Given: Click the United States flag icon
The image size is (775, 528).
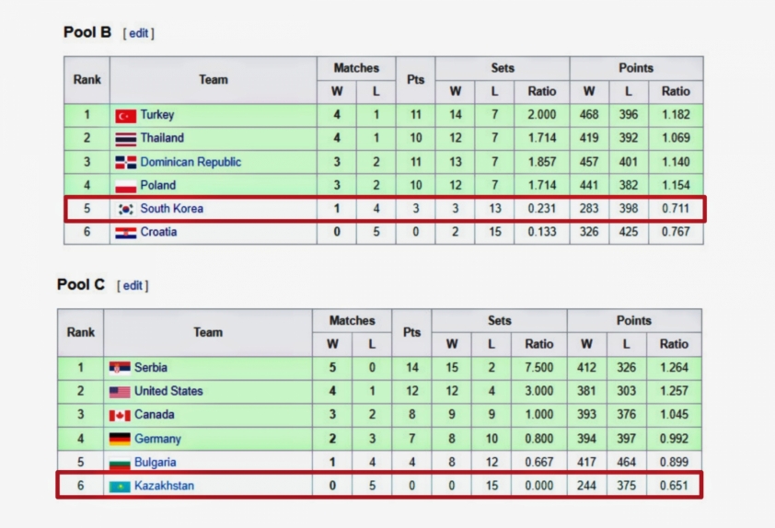Looking at the screenshot, I should click(120, 392).
